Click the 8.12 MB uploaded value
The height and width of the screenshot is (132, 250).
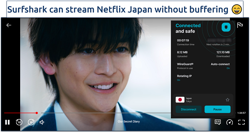pyautogui.click(x=182, y=52)
